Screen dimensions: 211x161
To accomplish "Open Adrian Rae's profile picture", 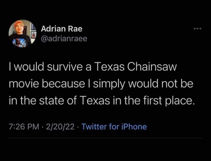I will click(x=22, y=33).
